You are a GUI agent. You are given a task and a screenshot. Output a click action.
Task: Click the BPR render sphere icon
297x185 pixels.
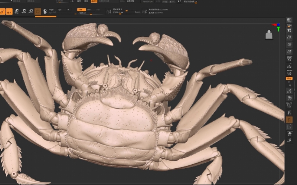(x=289, y=20)
